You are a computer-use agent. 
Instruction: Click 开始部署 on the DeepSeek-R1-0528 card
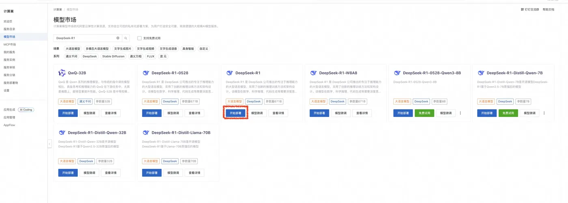152,113
